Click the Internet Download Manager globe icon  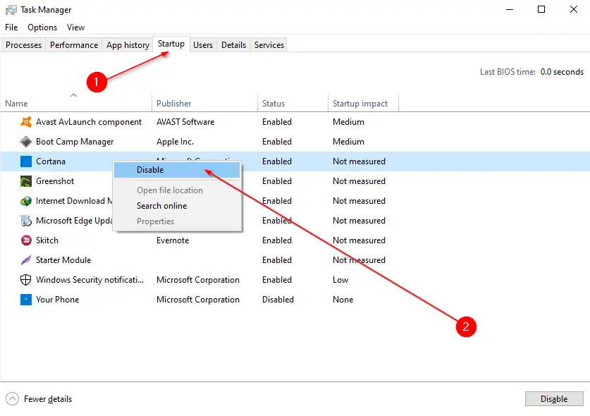(26, 201)
